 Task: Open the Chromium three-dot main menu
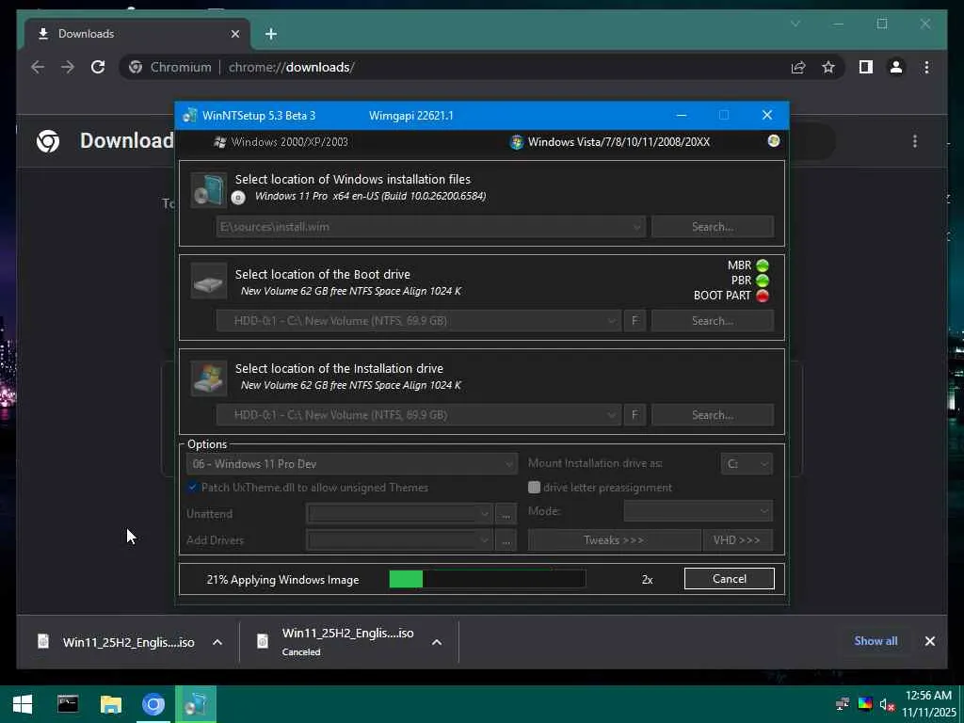pyautogui.click(x=926, y=67)
